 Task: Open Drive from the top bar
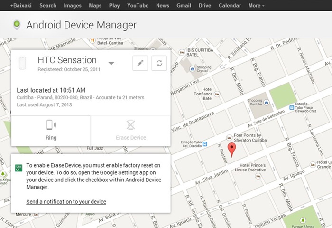click(205, 6)
